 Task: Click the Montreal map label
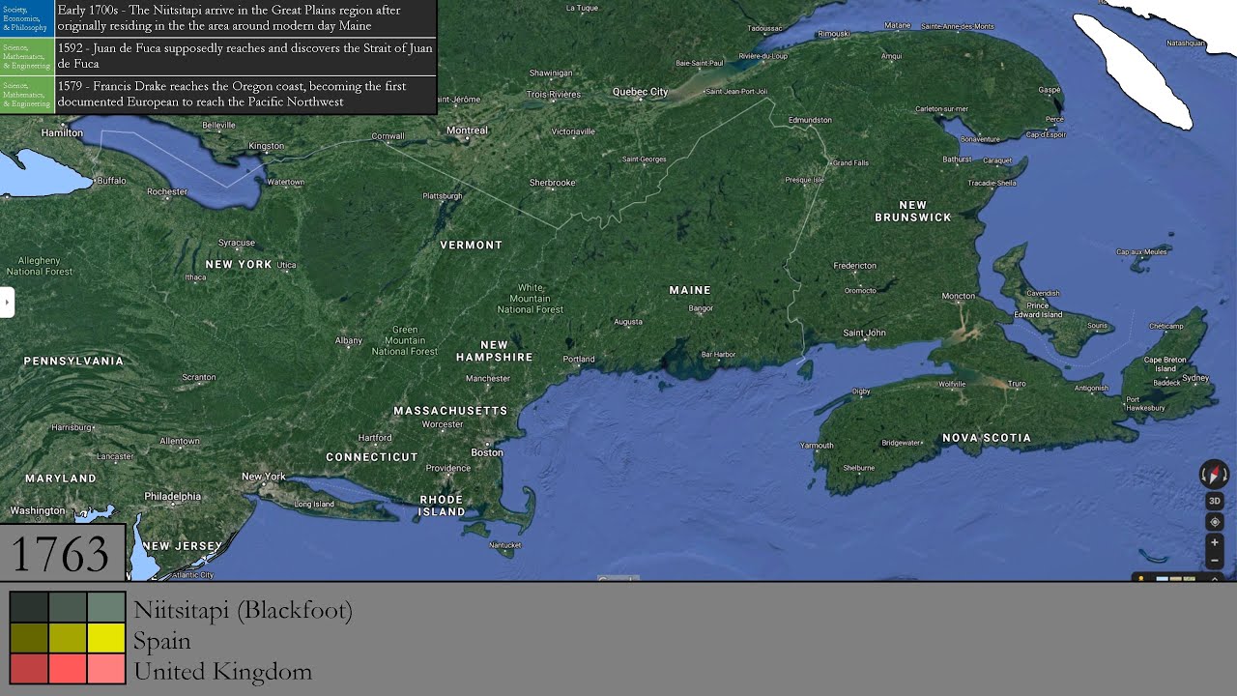coord(467,130)
